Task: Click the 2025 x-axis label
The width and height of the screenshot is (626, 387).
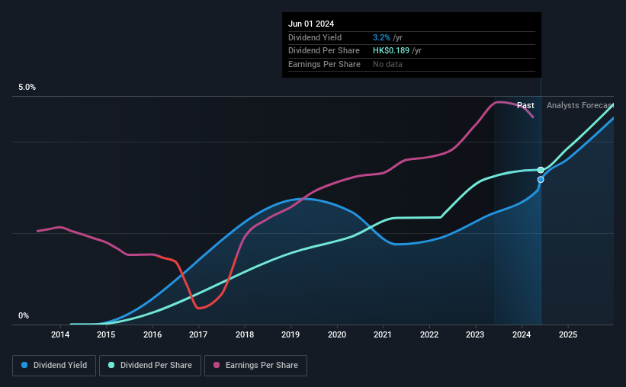Action: click(568, 334)
